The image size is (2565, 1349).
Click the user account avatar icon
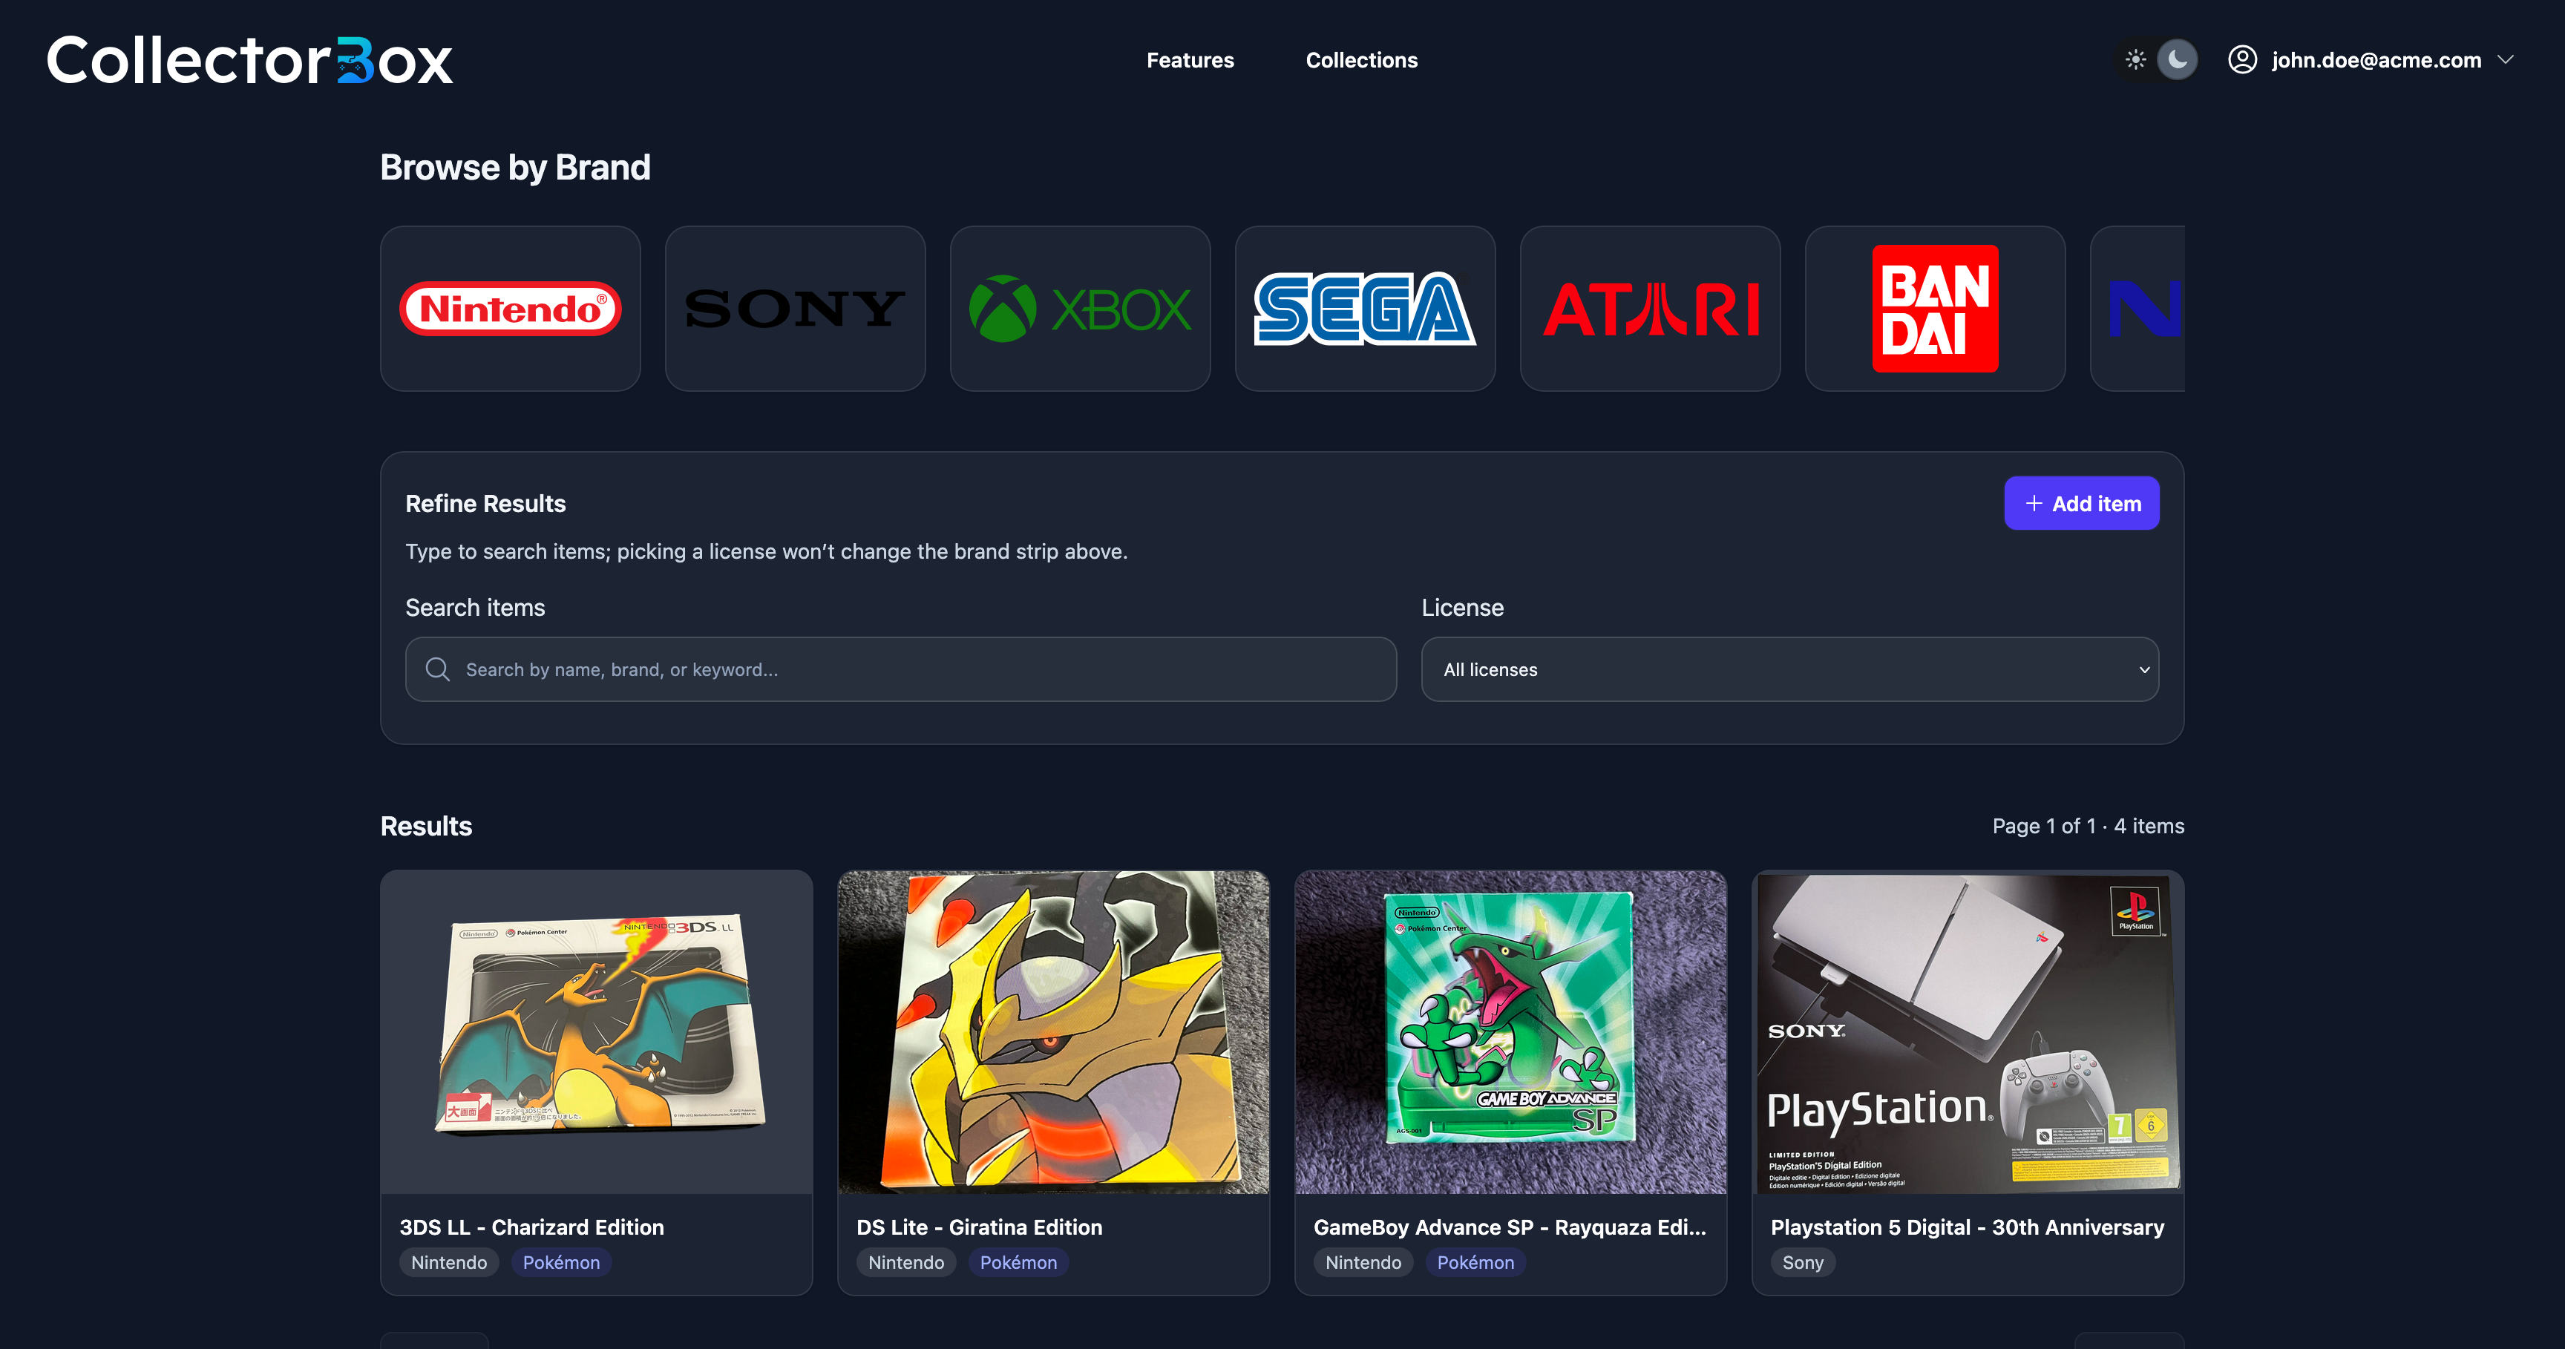[2241, 60]
